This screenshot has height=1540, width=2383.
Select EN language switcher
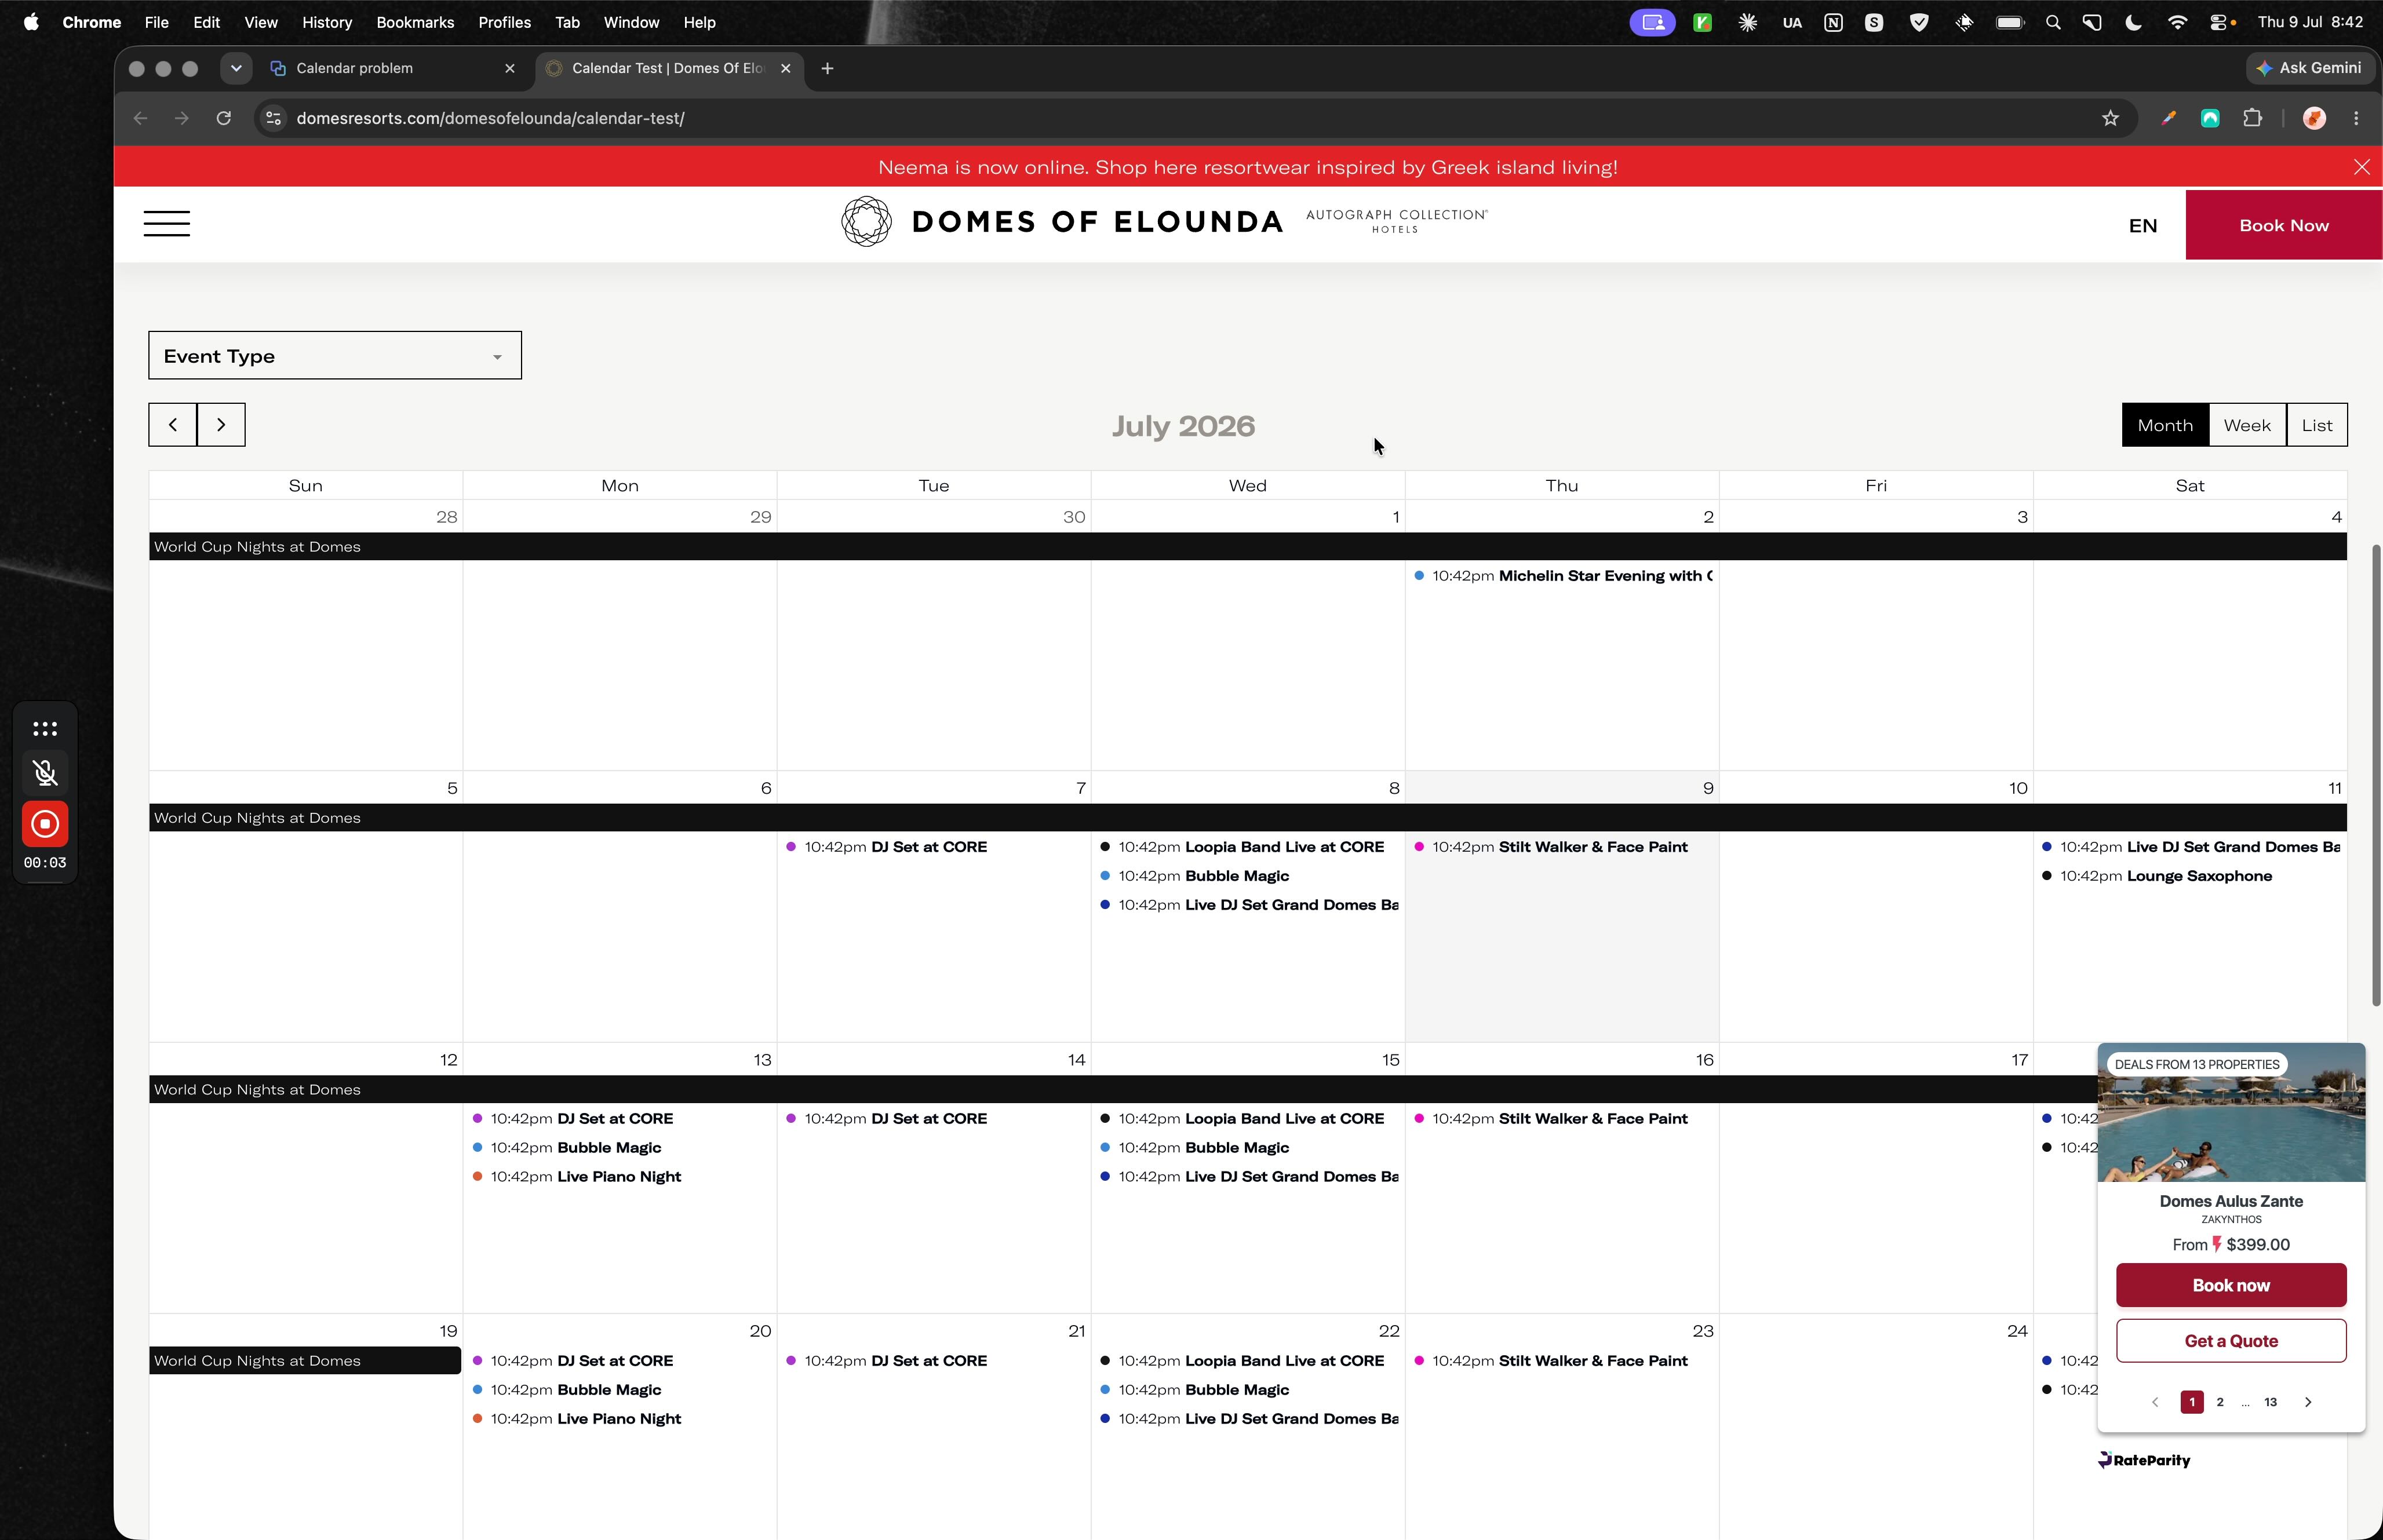click(x=2142, y=226)
